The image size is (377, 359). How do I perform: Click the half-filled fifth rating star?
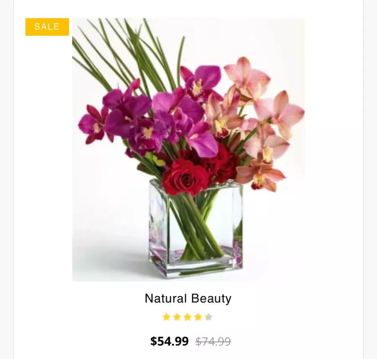coord(208,317)
